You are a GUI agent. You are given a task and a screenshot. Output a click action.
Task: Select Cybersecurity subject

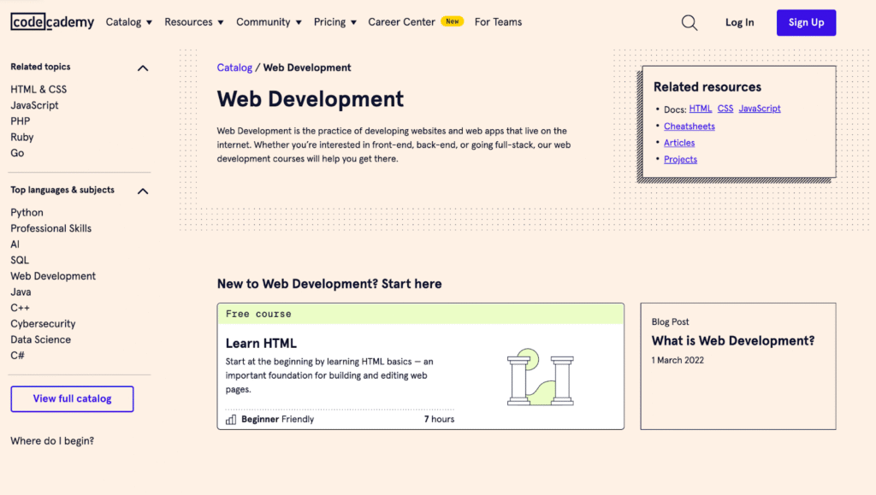tap(43, 324)
